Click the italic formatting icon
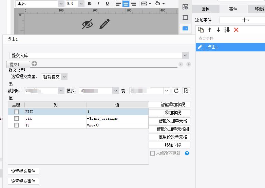The image size is (265, 188). pos(98,4)
